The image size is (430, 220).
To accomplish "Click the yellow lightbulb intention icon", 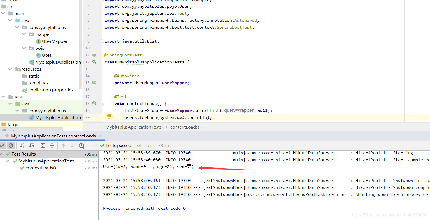I will [x=109, y=116].
